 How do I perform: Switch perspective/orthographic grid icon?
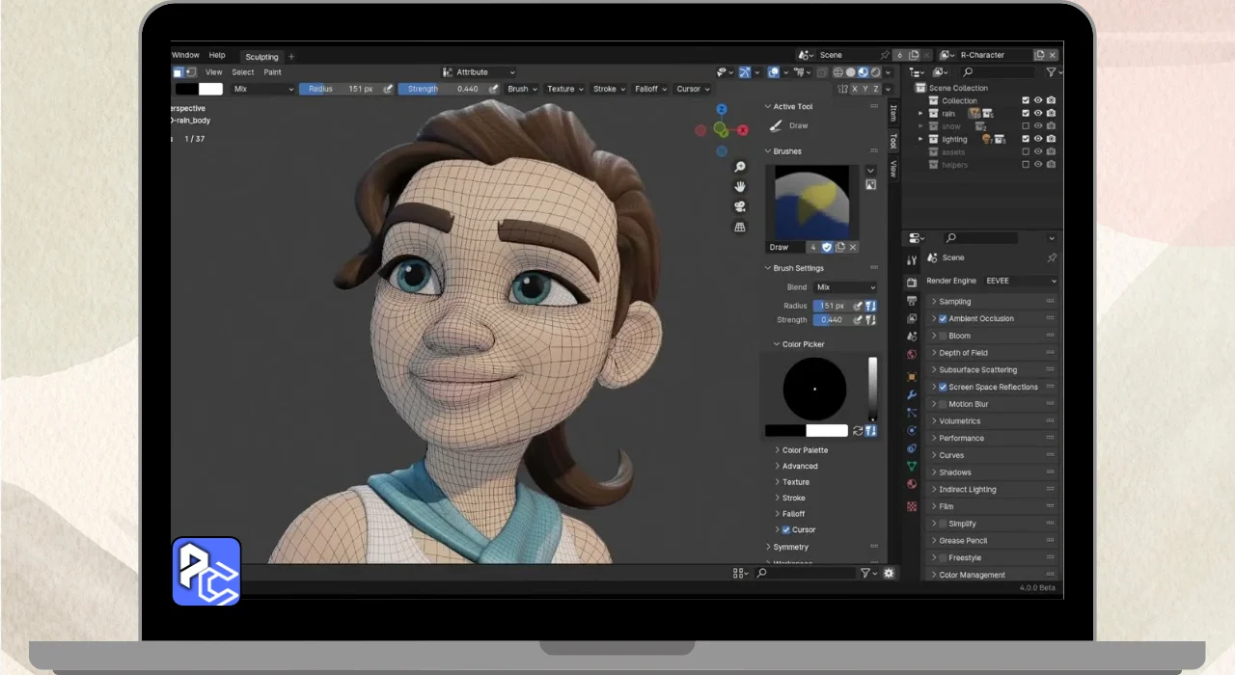740,228
